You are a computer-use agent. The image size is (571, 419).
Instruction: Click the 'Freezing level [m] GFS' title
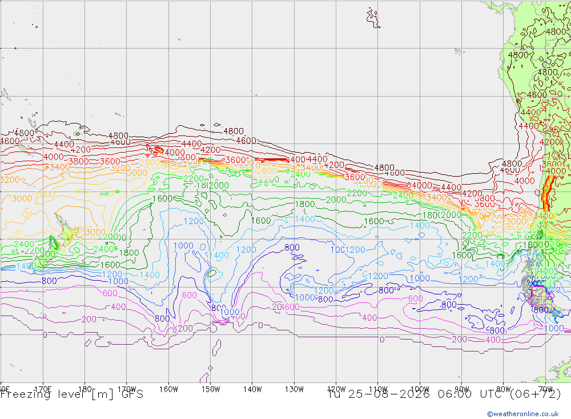pos(72,394)
